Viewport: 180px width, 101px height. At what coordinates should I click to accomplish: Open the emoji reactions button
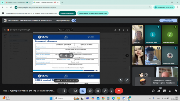click(90, 91)
